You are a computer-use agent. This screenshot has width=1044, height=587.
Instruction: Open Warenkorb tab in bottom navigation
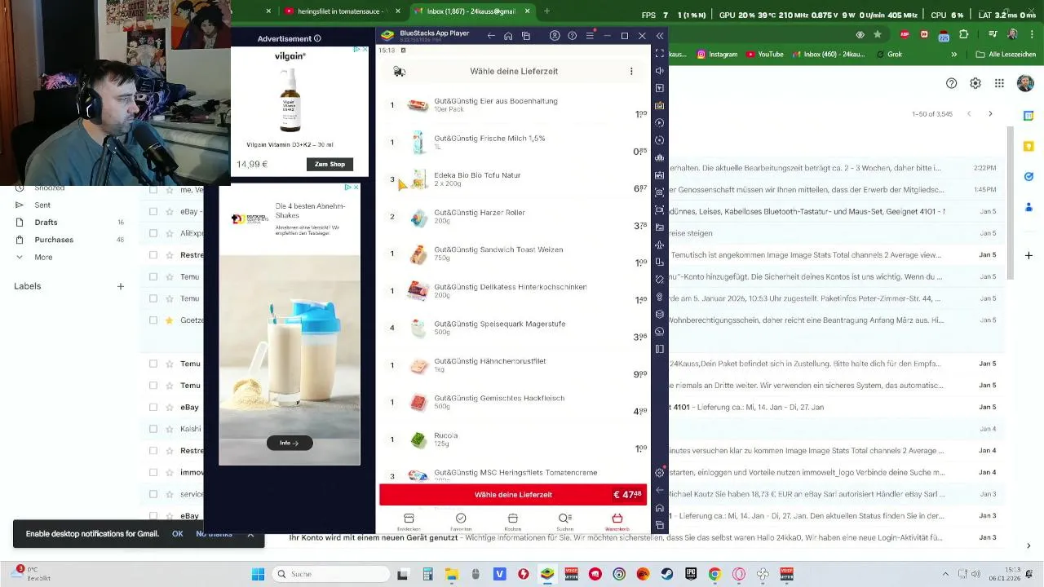coord(617,523)
